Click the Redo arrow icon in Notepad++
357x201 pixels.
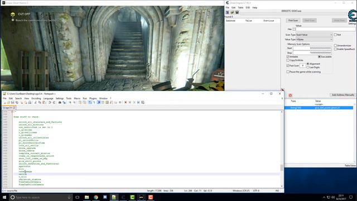click(54, 103)
